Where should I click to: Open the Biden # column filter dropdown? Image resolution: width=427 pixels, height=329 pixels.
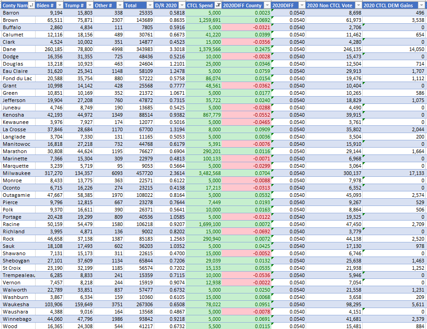click(x=60, y=5)
